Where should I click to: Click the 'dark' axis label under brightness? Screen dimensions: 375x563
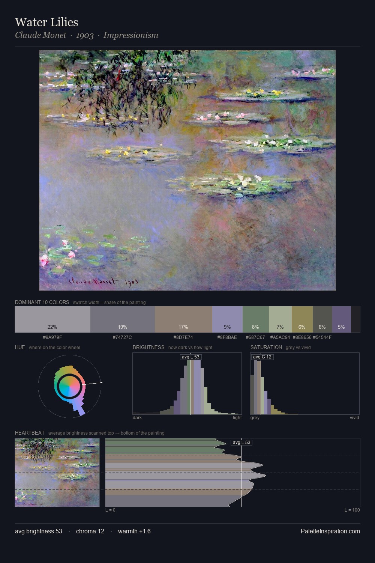pos(137,418)
